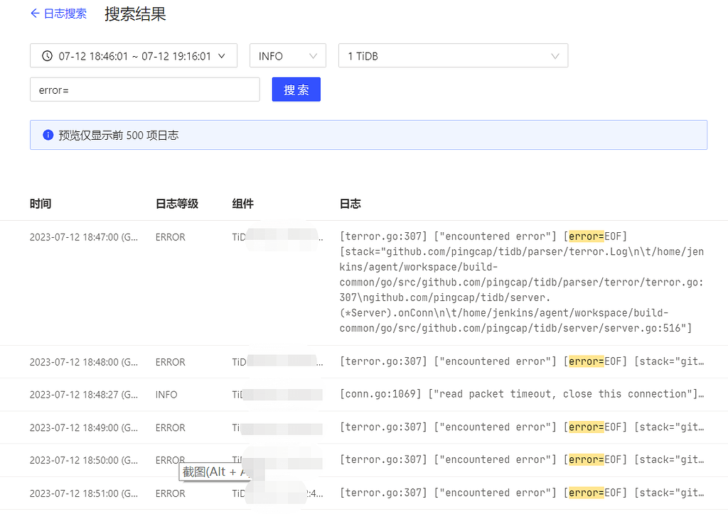The width and height of the screenshot is (728, 514).
Task: Click the "read packet timeout" INFO log message
Action: pyautogui.click(x=498, y=394)
